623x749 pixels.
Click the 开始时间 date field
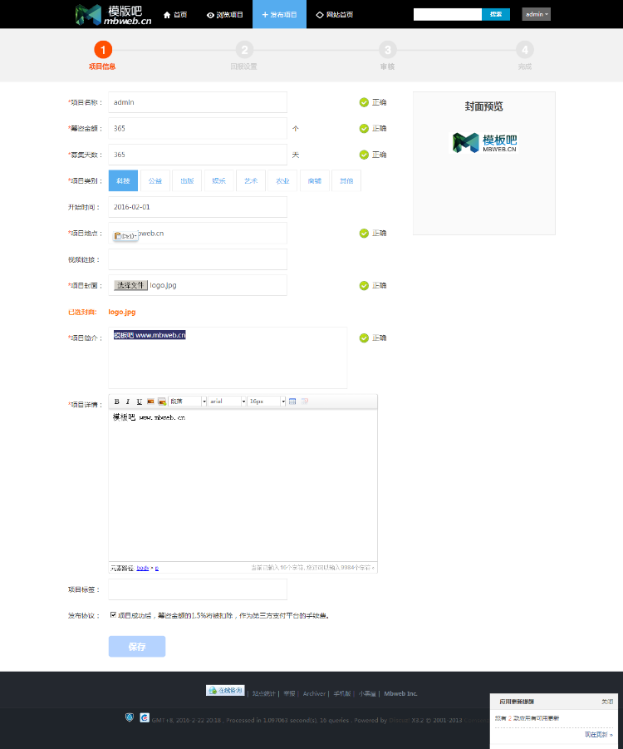click(x=198, y=207)
